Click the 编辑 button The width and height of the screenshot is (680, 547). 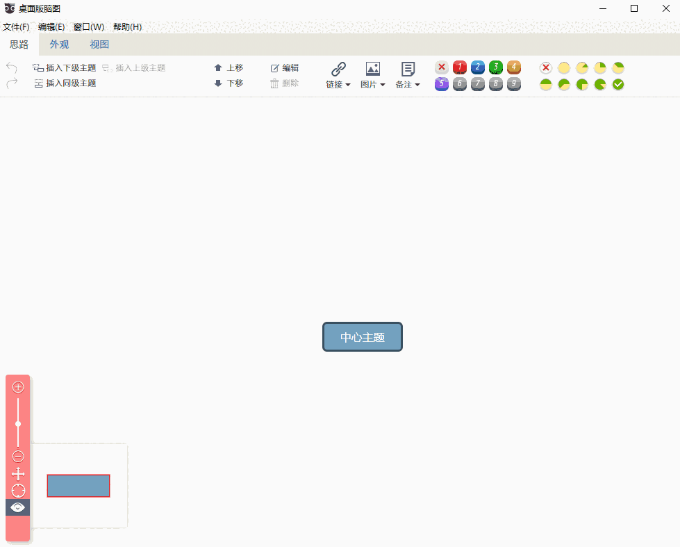click(285, 68)
